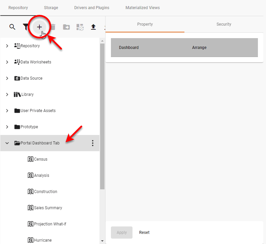Click the Dashboard column header
266x244 pixels.
[129, 48]
